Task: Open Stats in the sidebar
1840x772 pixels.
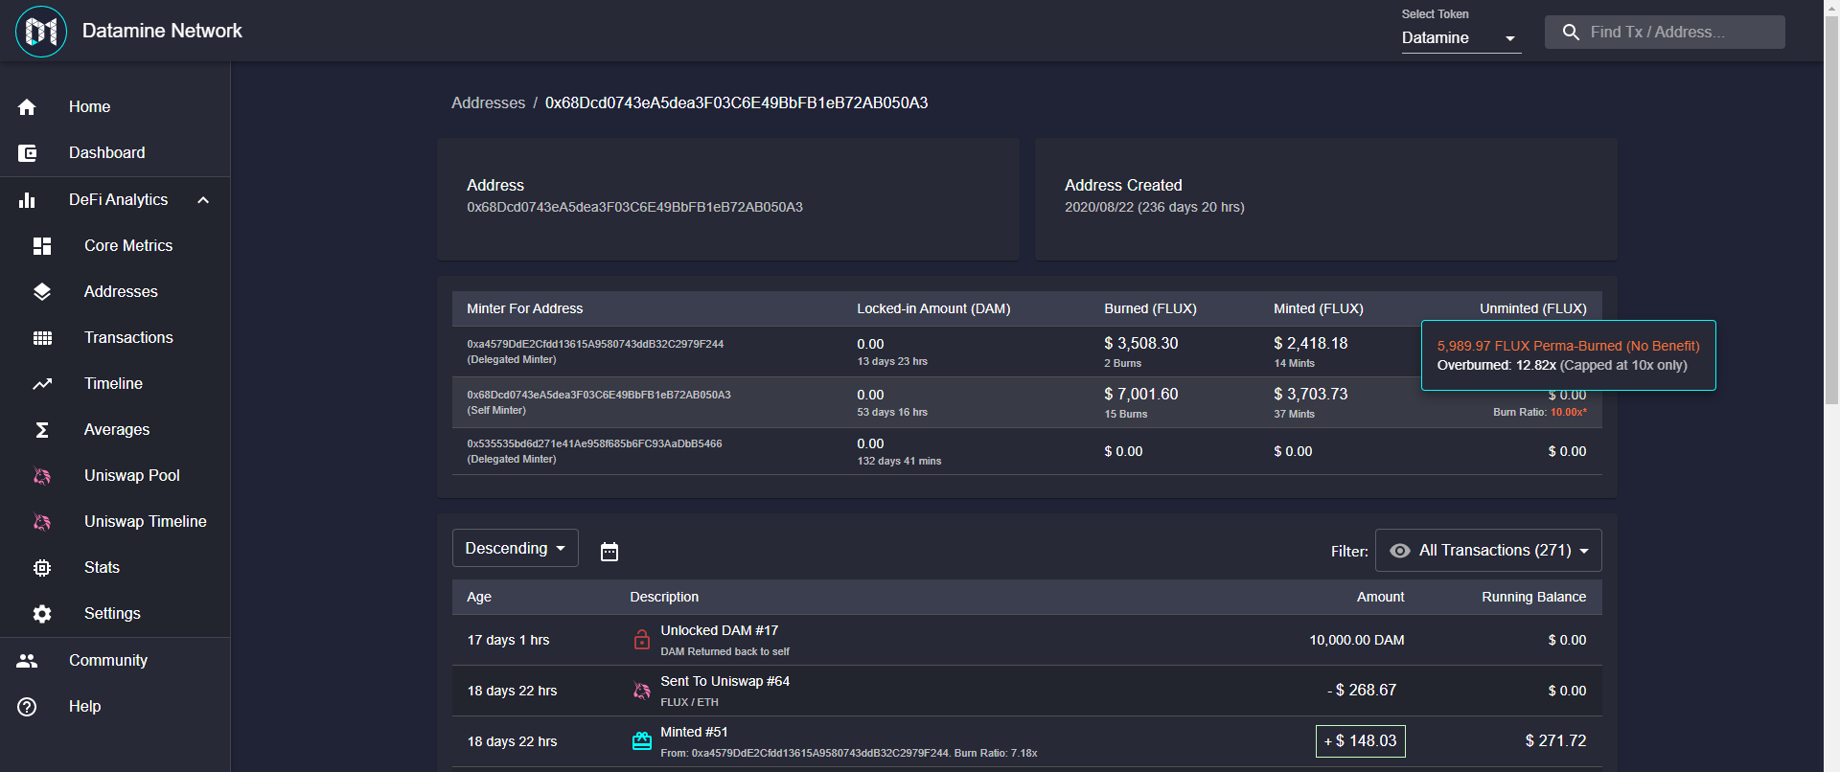Action: point(115,568)
